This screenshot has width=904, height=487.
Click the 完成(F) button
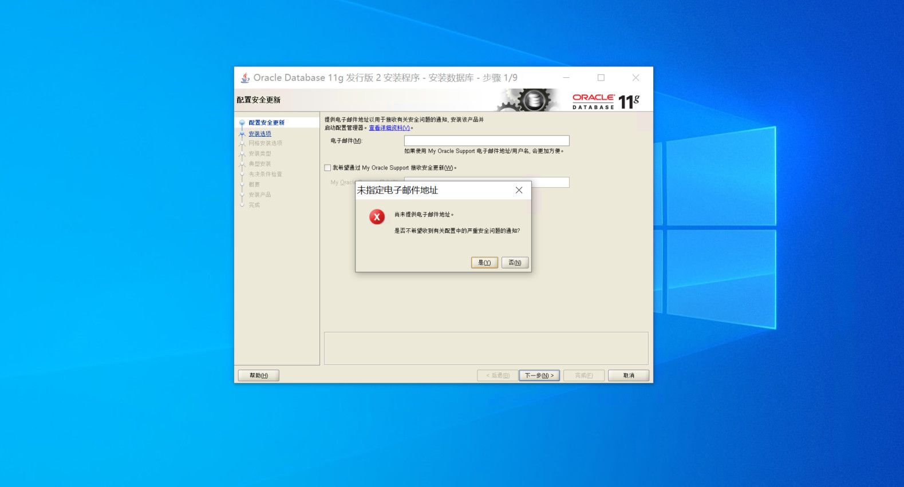coord(583,375)
